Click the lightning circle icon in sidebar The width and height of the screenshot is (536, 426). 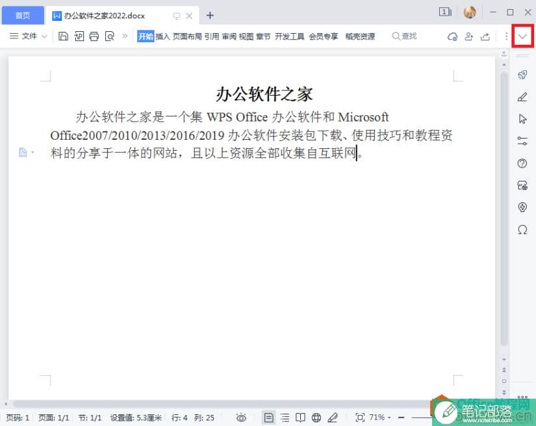(522, 207)
